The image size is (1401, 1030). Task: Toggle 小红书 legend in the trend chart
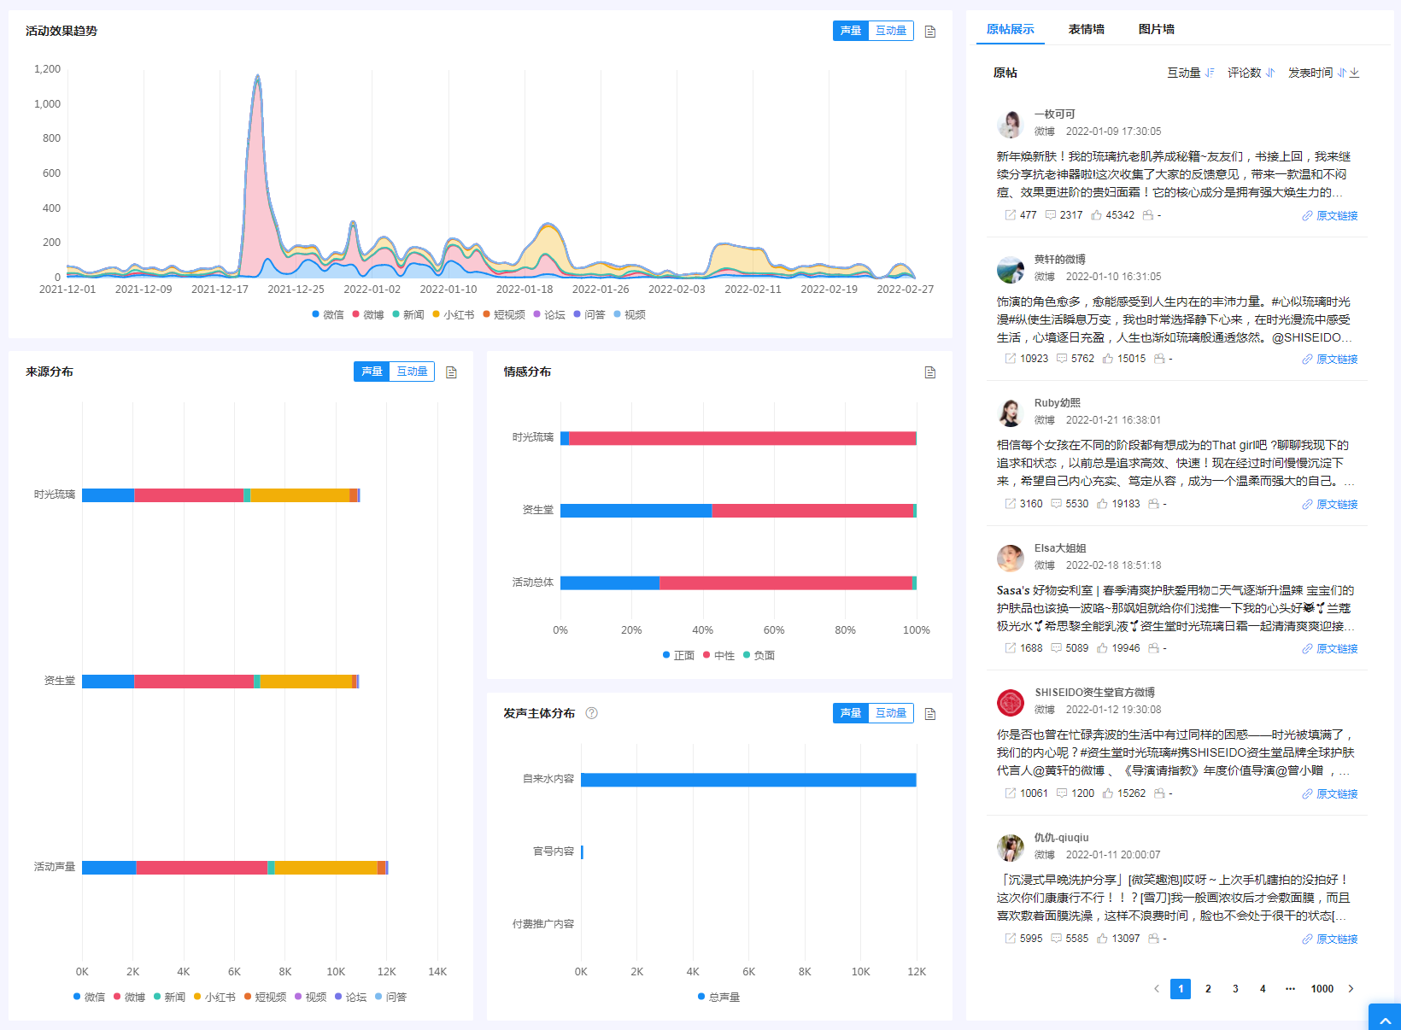[454, 315]
